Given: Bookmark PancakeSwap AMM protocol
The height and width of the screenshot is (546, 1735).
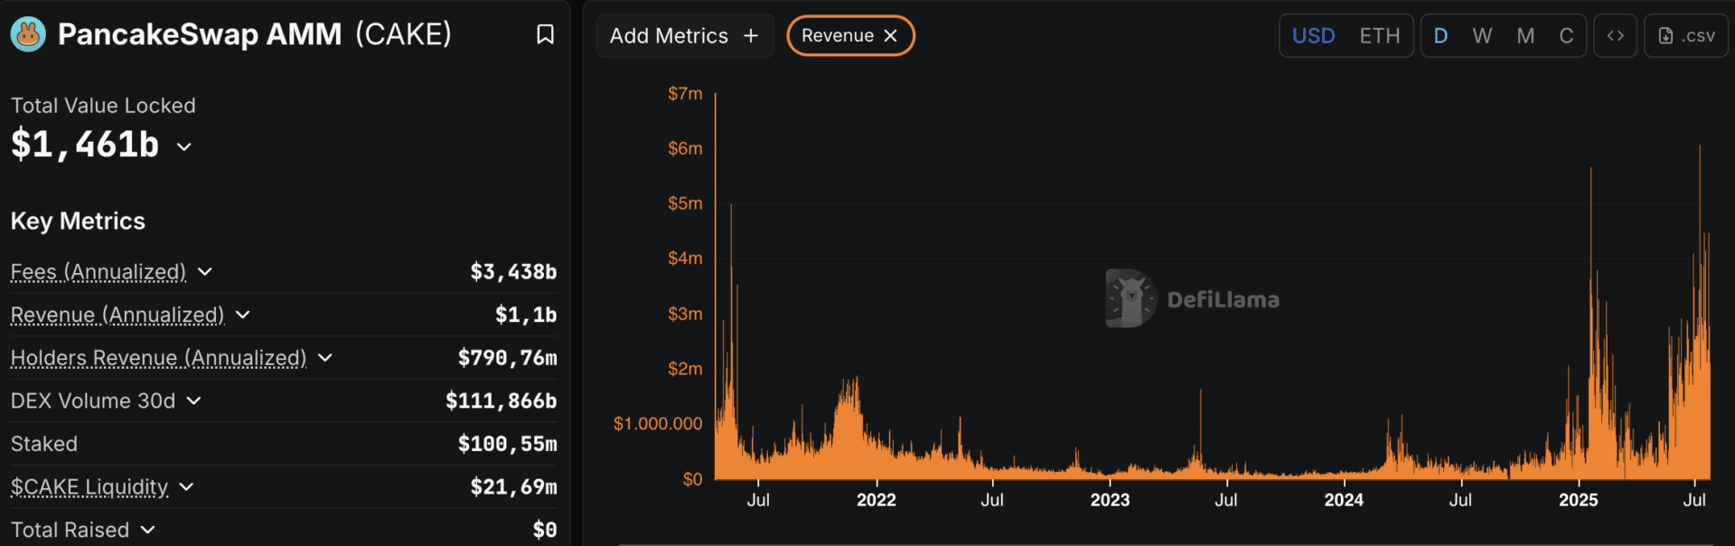Looking at the screenshot, I should tap(545, 34).
